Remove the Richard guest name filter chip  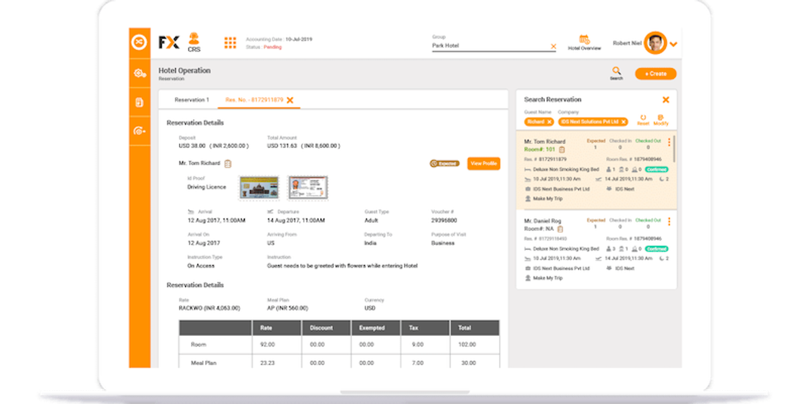[550, 122]
